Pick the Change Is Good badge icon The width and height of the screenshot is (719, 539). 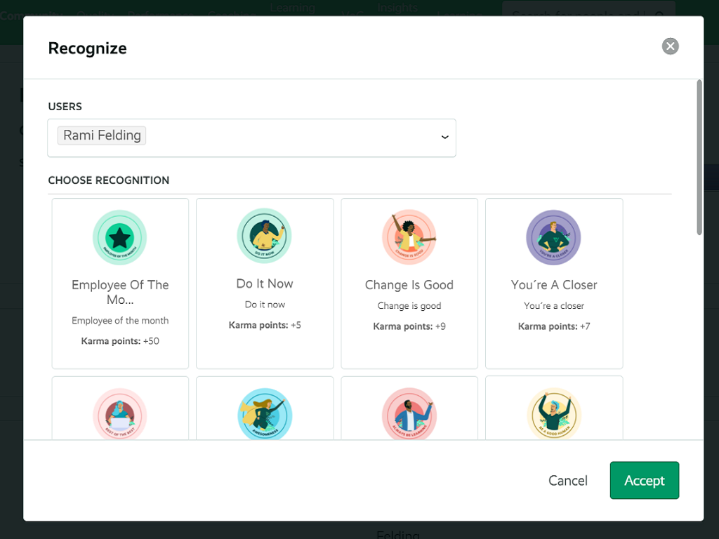409,237
